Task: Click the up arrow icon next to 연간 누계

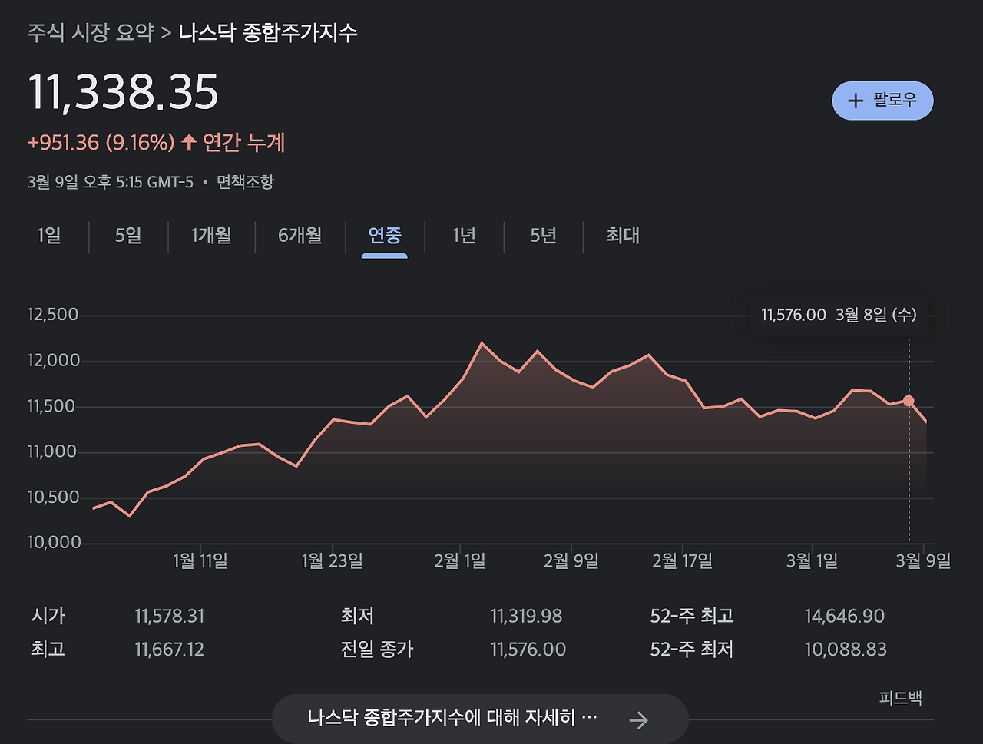Action: pyautogui.click(x=189, y=142)
